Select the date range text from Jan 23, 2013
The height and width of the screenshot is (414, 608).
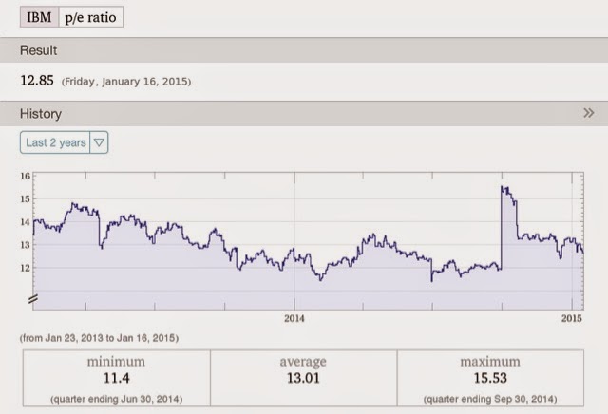(99, 338)
